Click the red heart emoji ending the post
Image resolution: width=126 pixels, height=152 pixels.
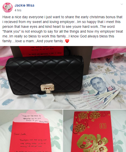click(67, 41)
